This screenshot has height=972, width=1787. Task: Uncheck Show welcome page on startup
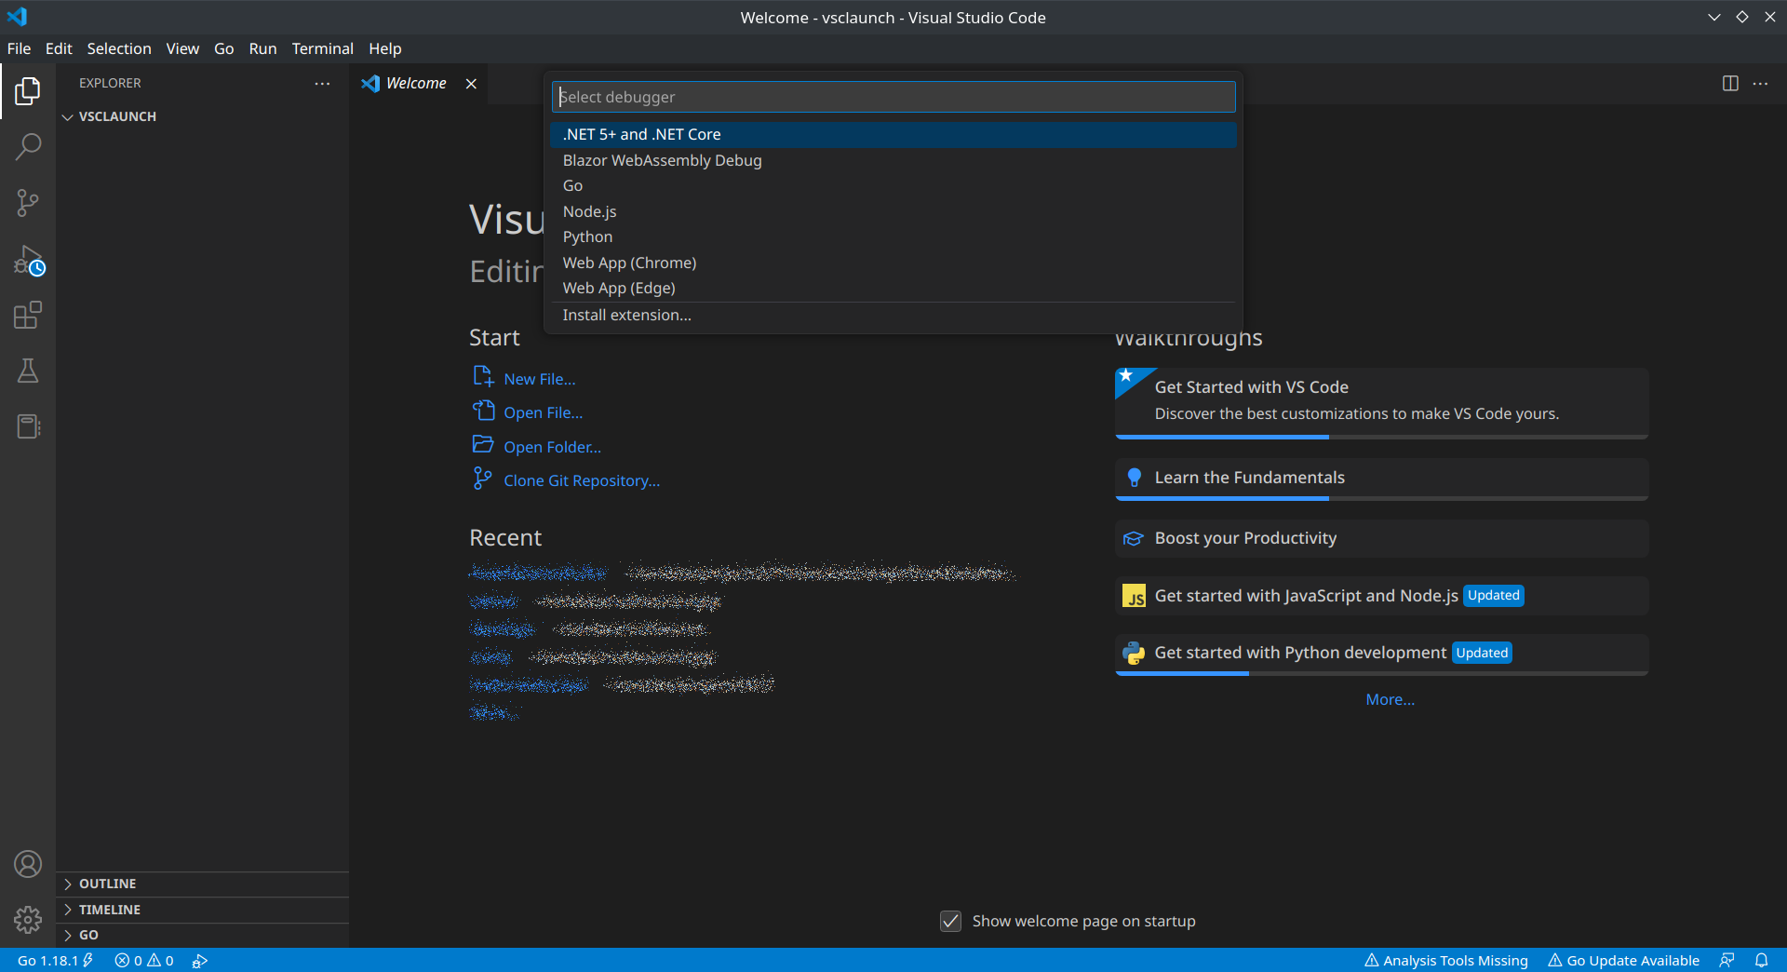[950, 921]
